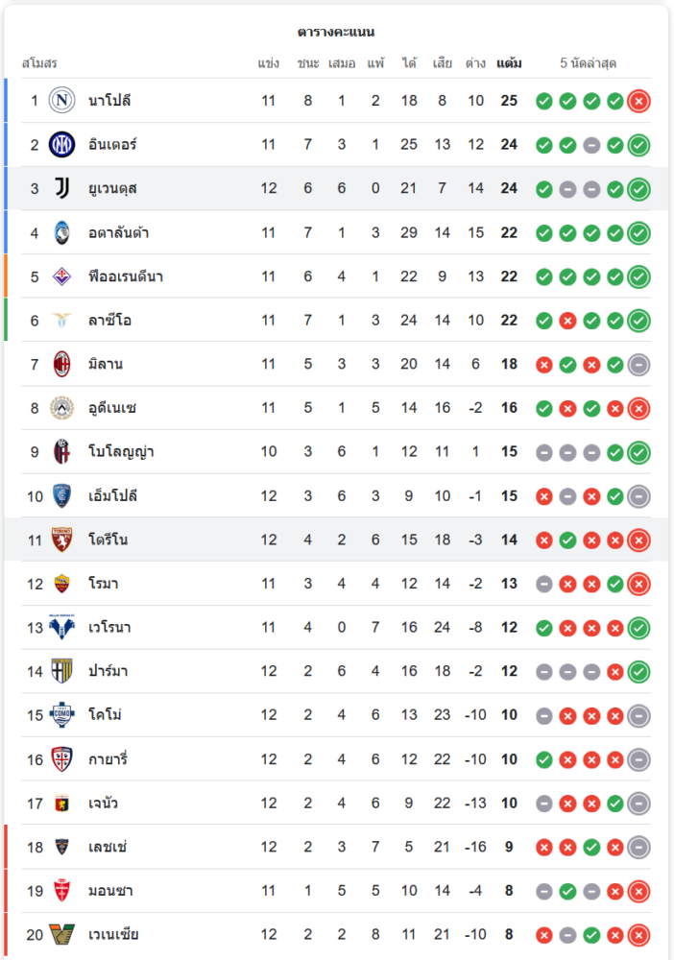This screenshot has height=960, width=674.
Task: Click the แต้ม points column header
Action: (x=509, y=63)
